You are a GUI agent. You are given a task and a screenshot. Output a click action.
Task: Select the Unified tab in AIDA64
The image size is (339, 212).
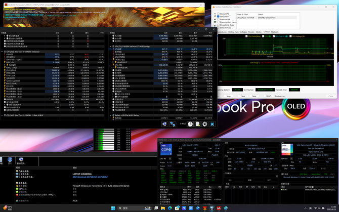click(266, 32)
